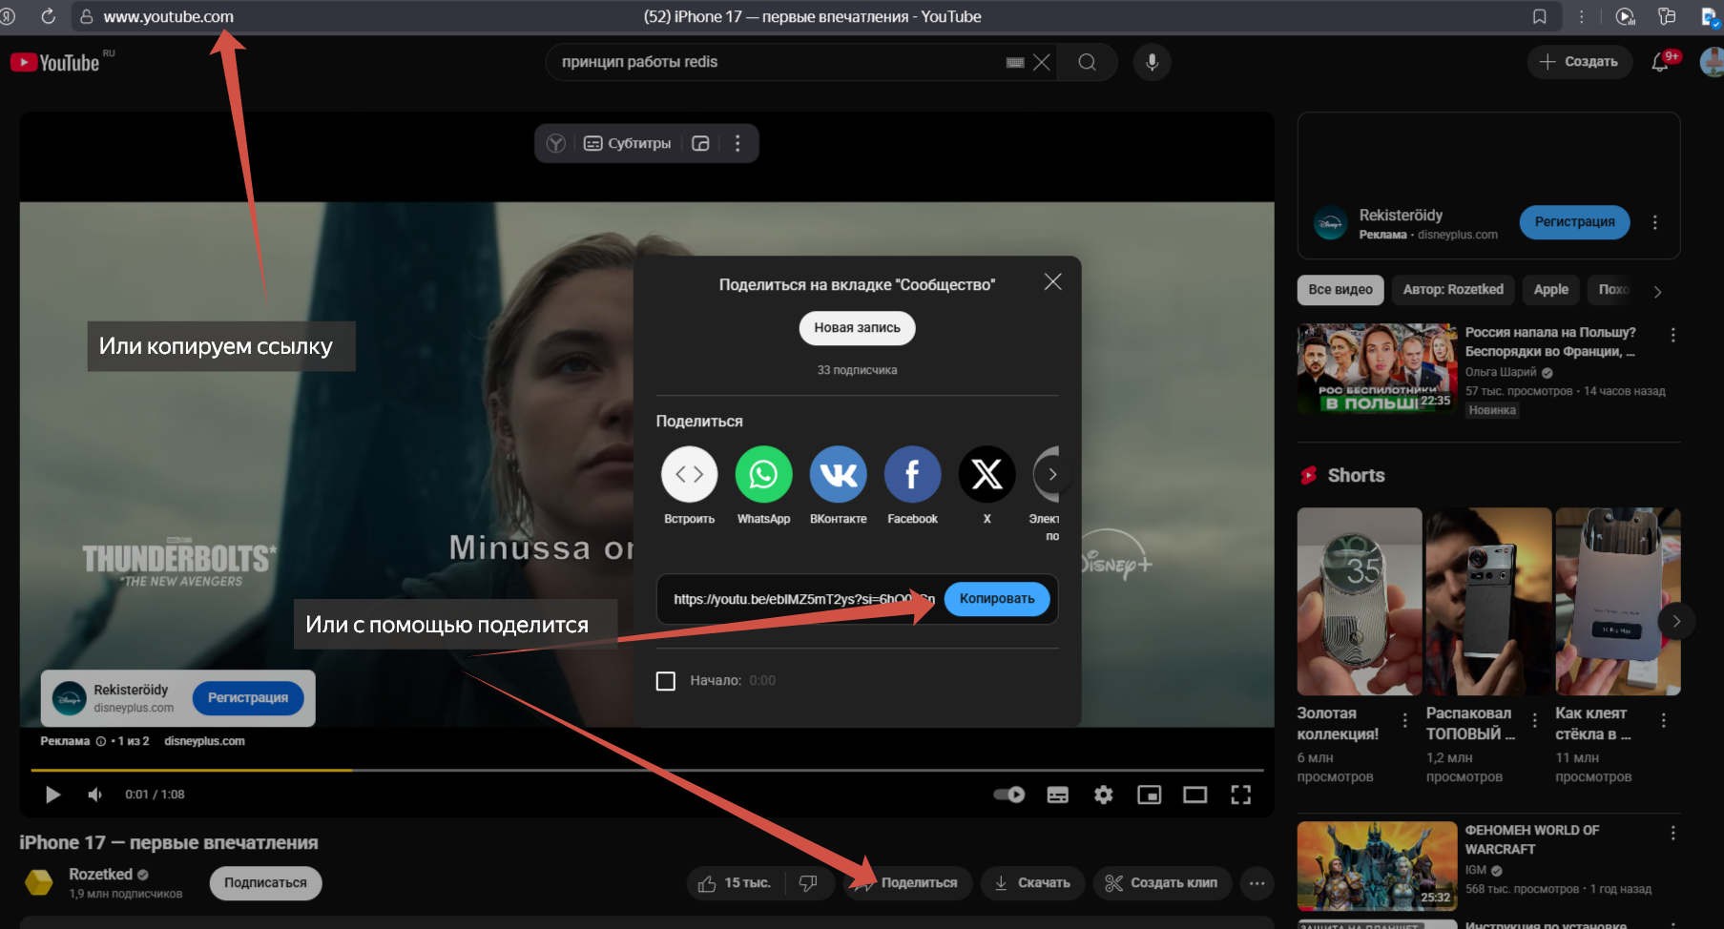The width and height of the screenshot is (1724, 929).
Task: Click the 'Создать клип' button
Action: coord(1162,883)
